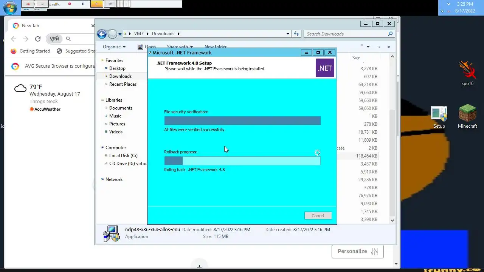
Task: Click the Search Downloads box
Action: coord(349,34)
